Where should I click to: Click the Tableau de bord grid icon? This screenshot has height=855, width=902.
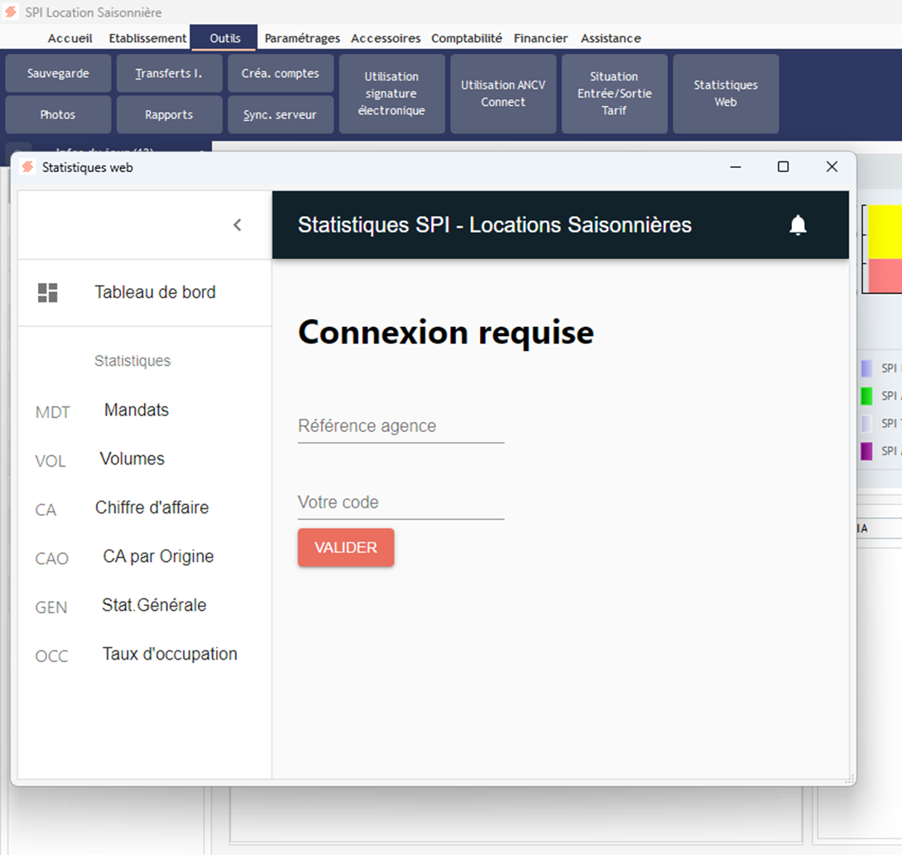click(48, 292)
